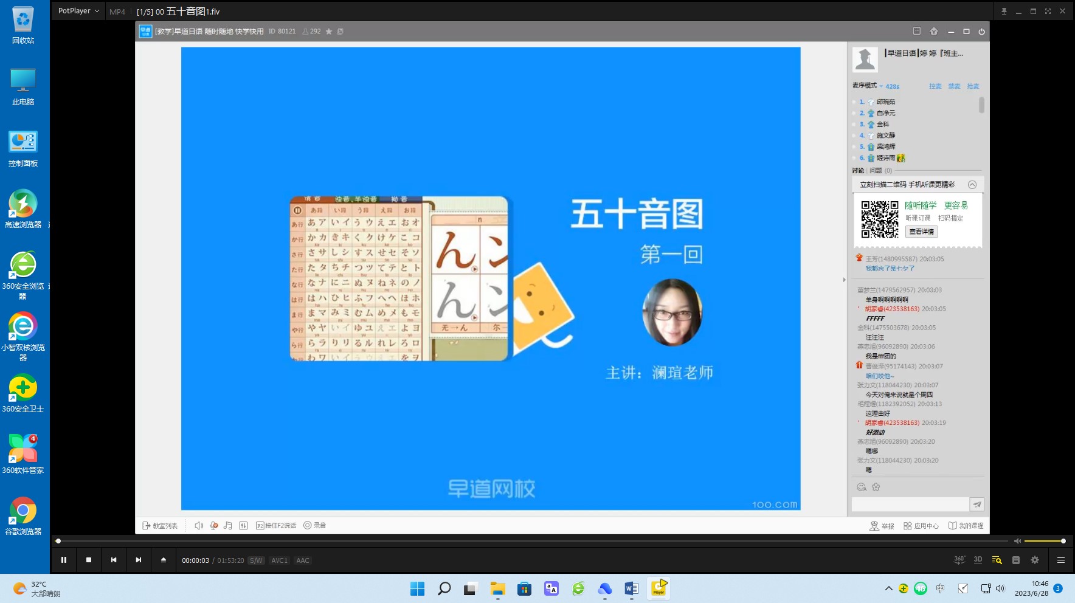Toggle 3D video mode

coord(978,560)
